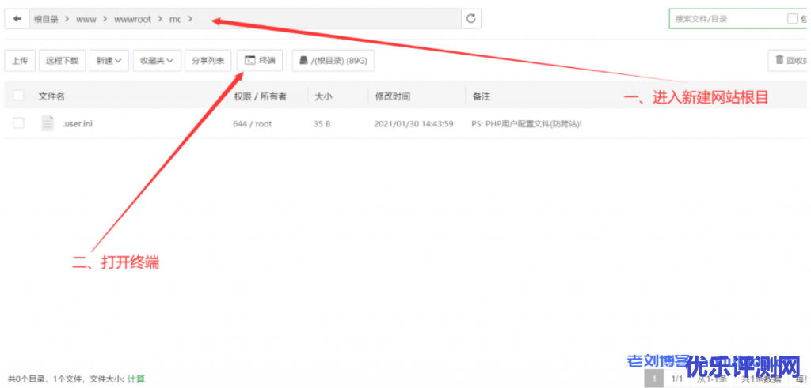This screenshot has height=388, width=811.
Task: Toggle the checkbox in the search box
Action: coord(792,19)
